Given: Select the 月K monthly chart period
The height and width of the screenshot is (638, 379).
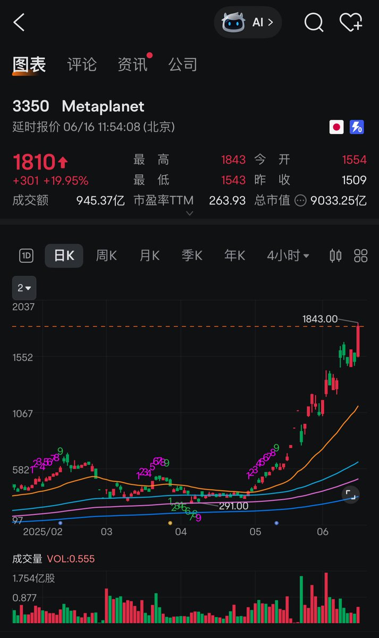Looking at the screenshot, I should pos(149,256).
